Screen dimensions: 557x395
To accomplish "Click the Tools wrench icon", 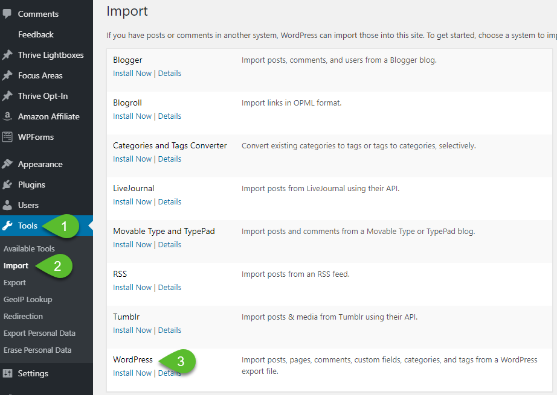I will 7,226.
